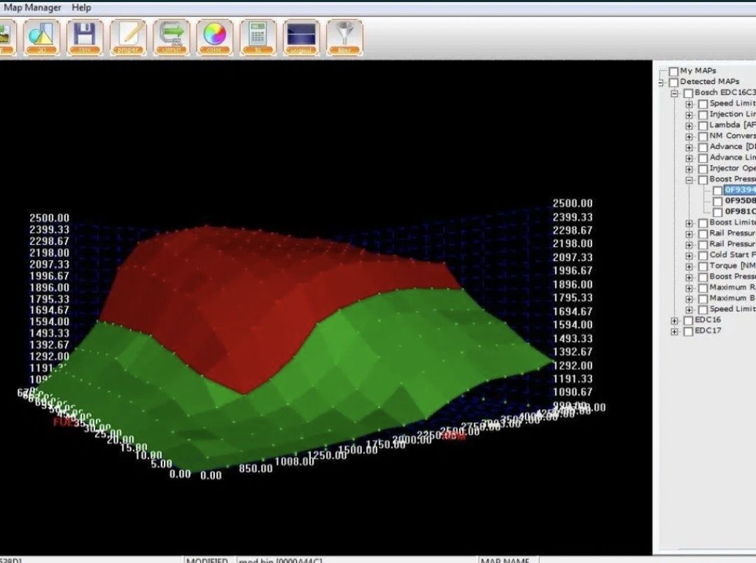Open the 'proper' notepad pencil icon

click(128, 37)
